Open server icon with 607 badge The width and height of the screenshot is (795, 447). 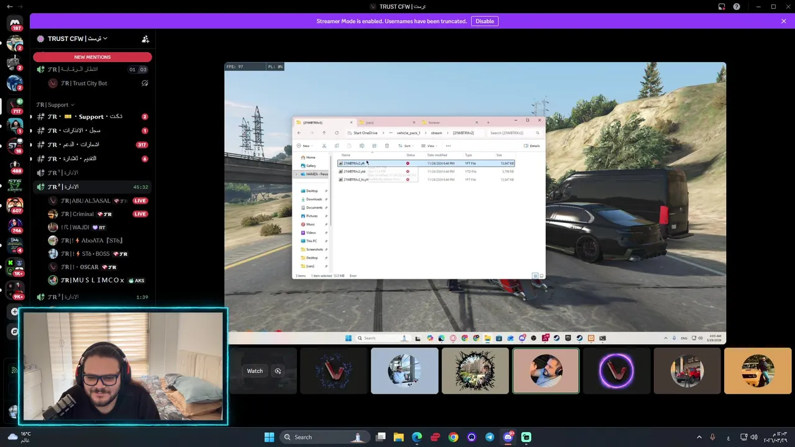[x=15, y=205]
